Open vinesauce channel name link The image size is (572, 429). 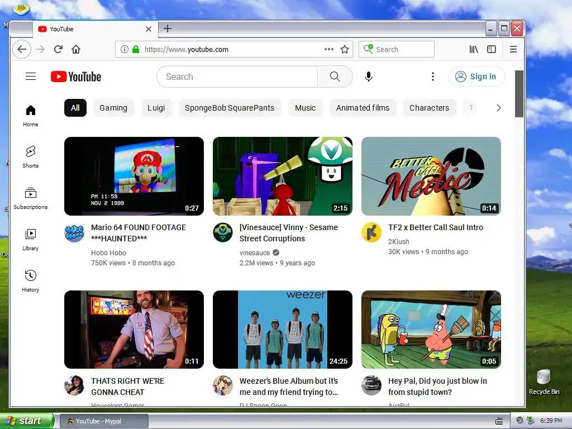point(255,253)
